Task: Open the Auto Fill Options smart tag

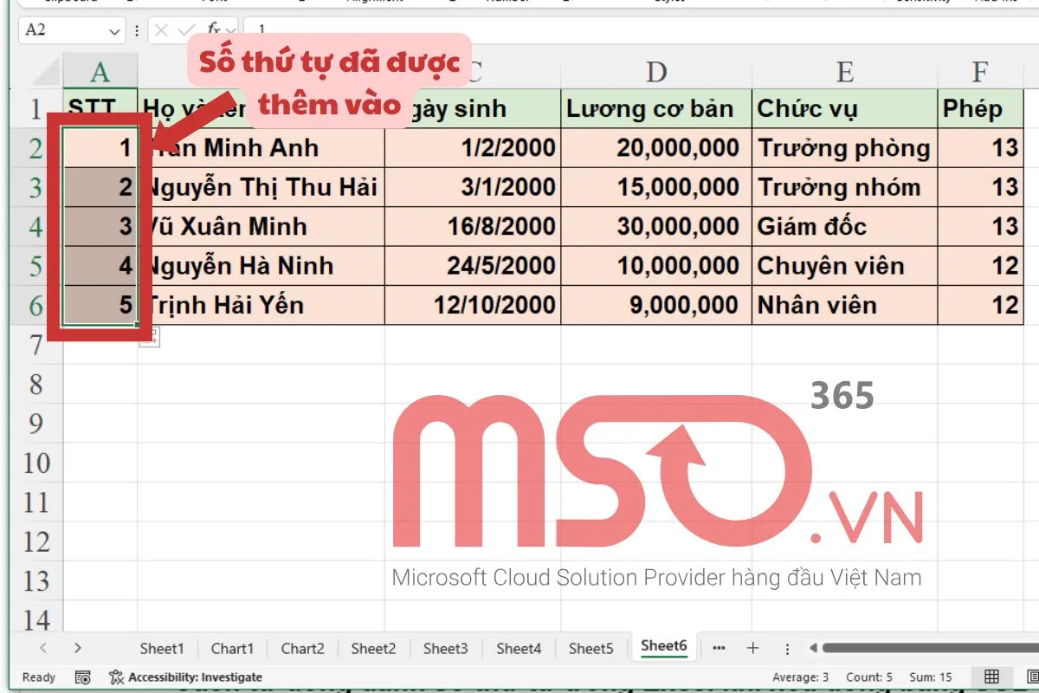Action: (149, 337)
